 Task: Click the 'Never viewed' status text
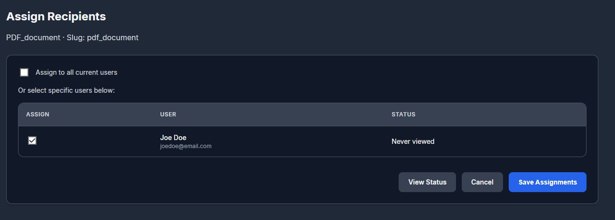click(x=413, y=141)
